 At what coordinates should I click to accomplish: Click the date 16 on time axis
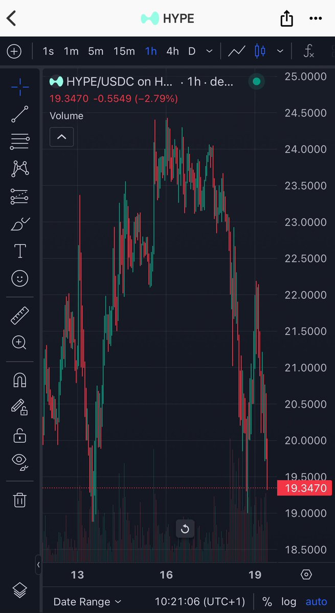coord(166,575)
